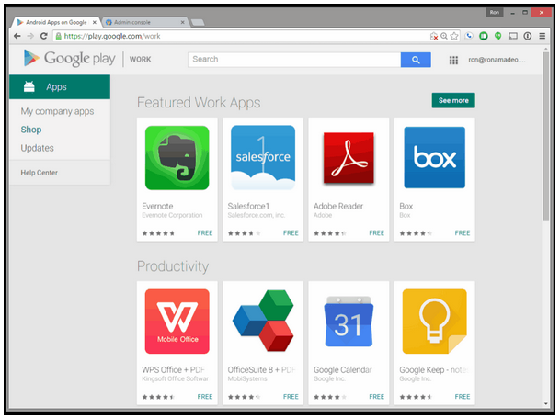Open the Google Calendar 31 icon
This screenshot has height=418, width=560.
tap(349, 322)
